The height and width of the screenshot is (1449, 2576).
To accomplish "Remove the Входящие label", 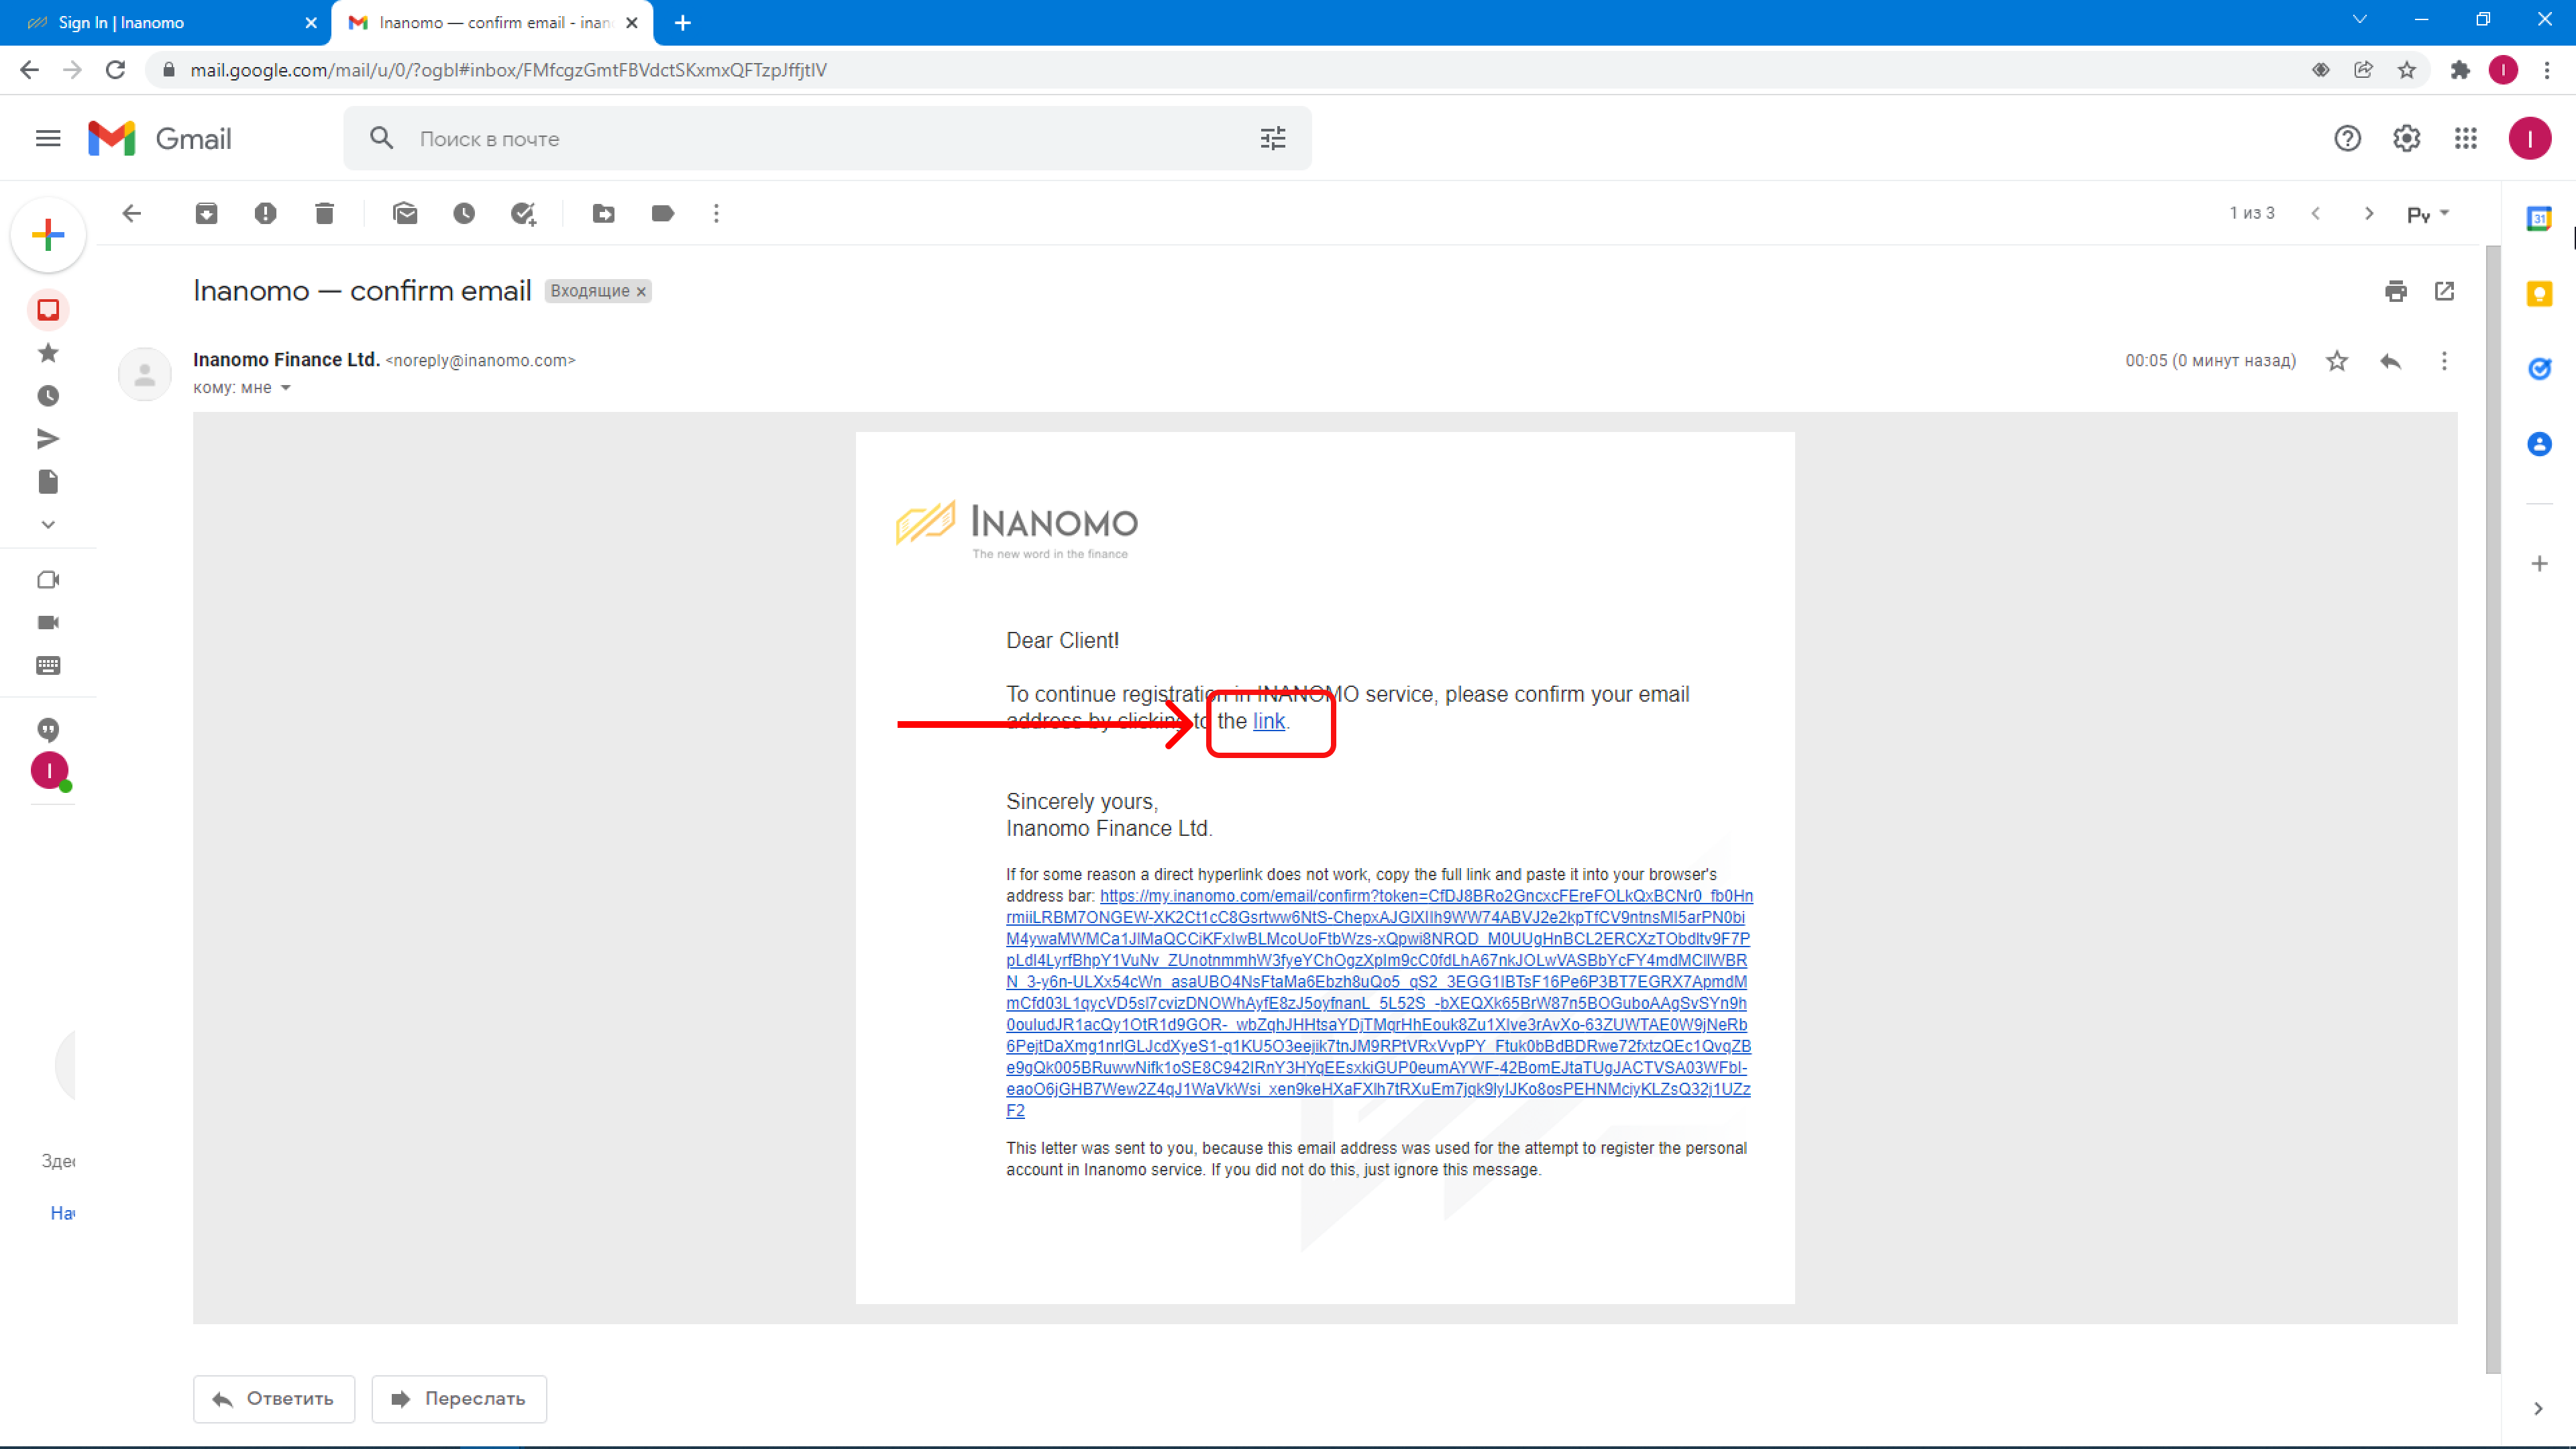I will 641,291.
